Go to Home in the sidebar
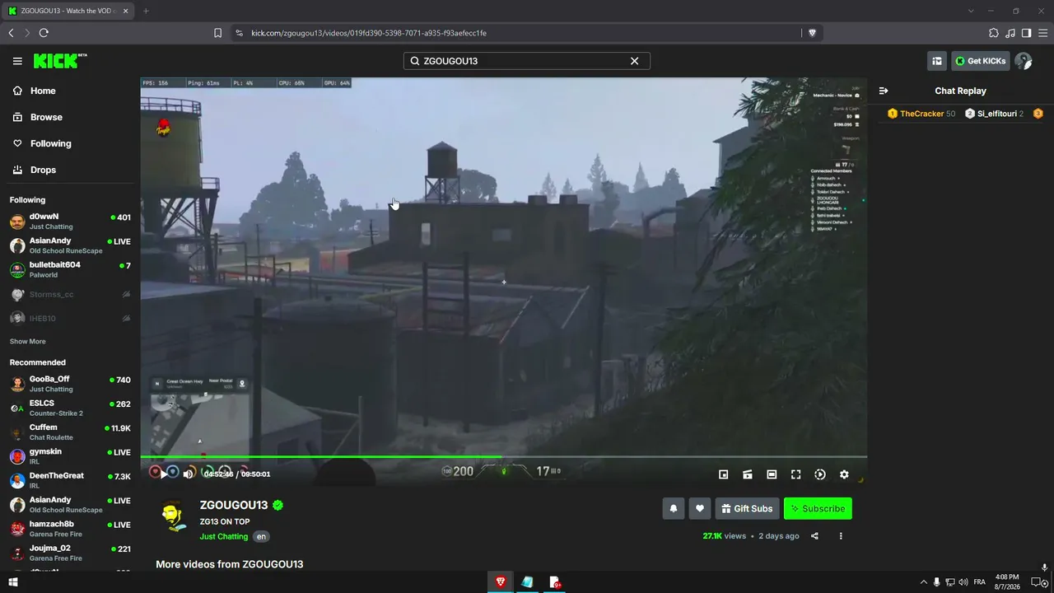 pos(70,91)
